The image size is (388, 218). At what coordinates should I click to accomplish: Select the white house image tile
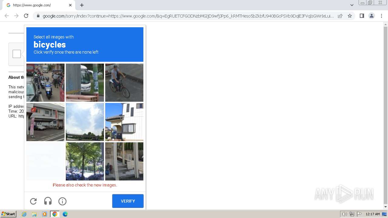[124, 122]
